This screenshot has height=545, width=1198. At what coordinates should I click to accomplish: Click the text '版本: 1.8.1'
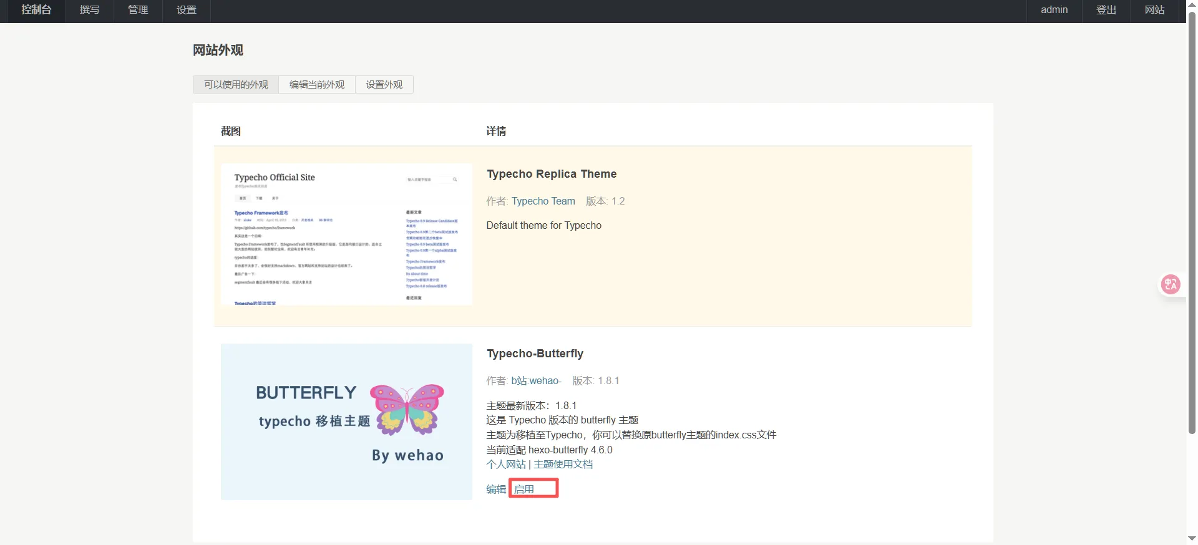(x=596, y=381)
